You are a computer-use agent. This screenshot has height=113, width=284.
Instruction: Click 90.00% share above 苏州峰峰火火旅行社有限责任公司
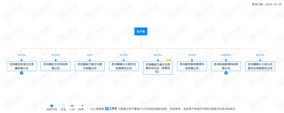pyautogui.click(x=124, y=55)
